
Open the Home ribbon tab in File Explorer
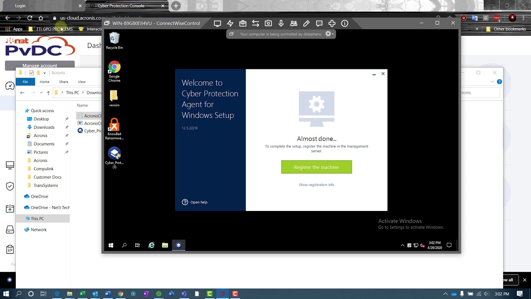coord(44,82)
